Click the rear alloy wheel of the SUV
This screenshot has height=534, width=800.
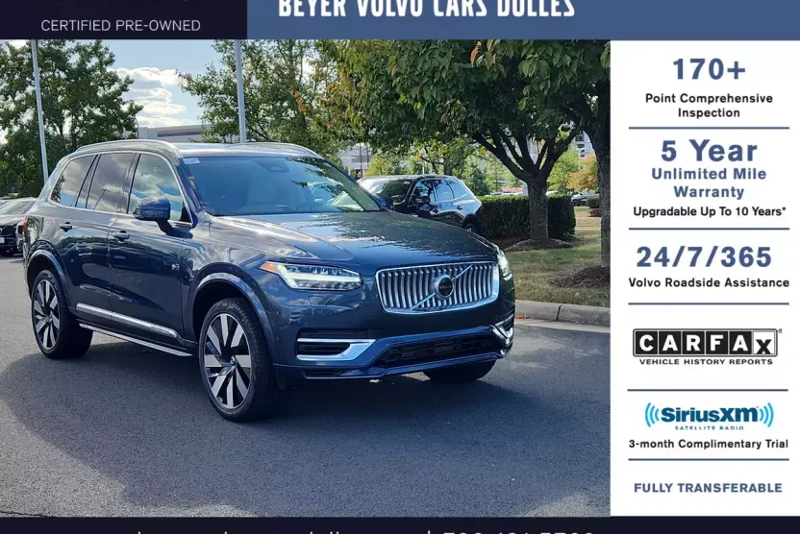click(x=47, y=314)
